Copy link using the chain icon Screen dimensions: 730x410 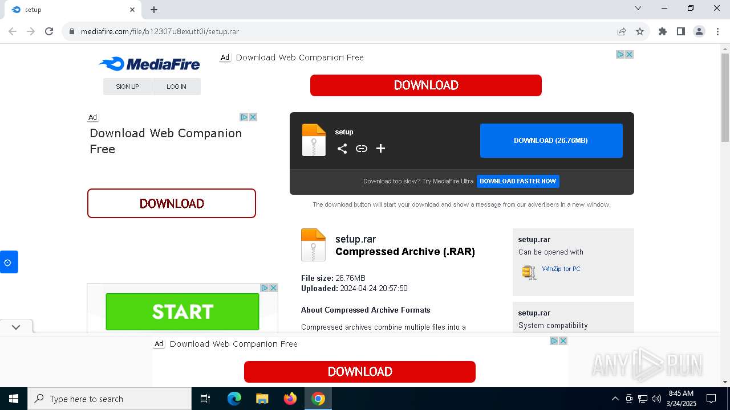point(362,149)
